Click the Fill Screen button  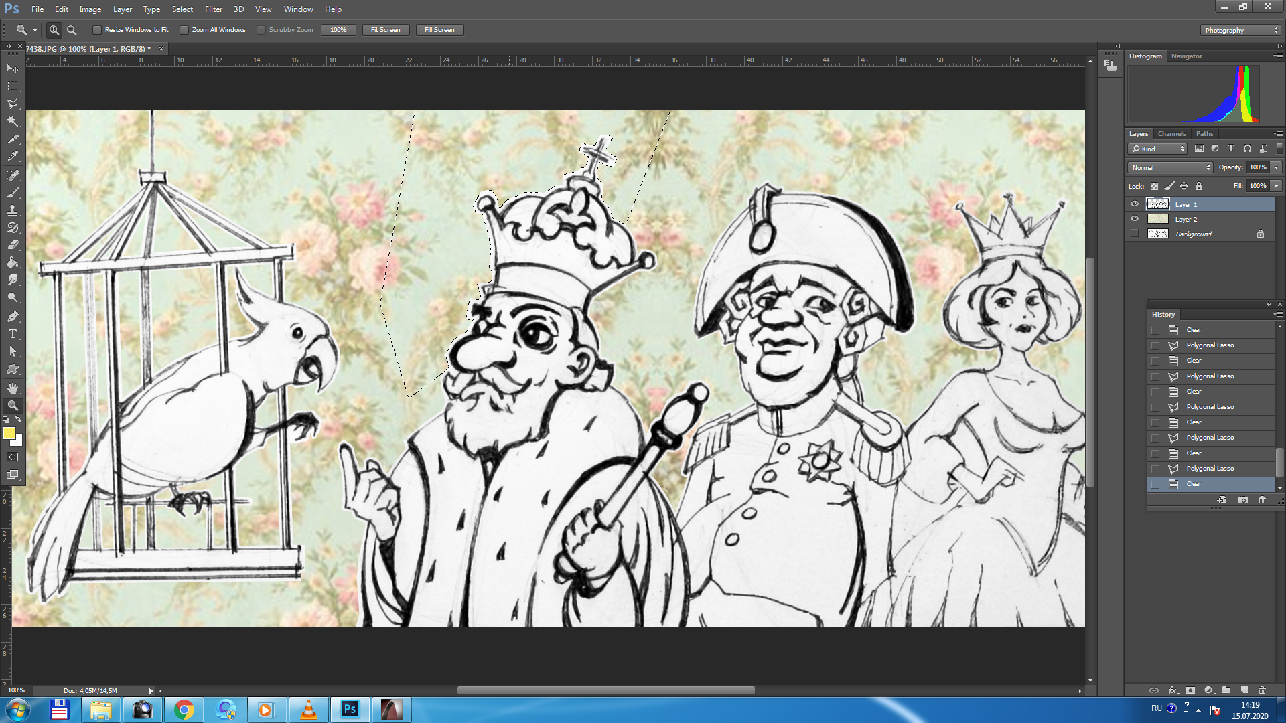[x=439, y=30]
